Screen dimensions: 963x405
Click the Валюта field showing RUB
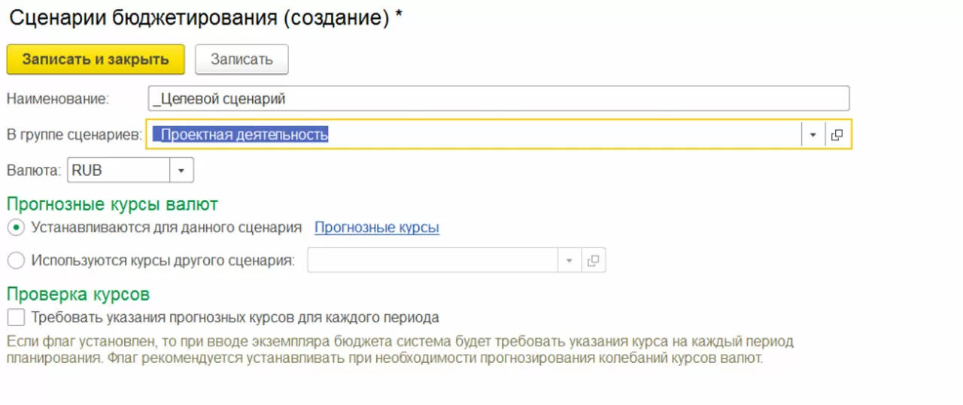pyautogui.click(x=118, y=171)
